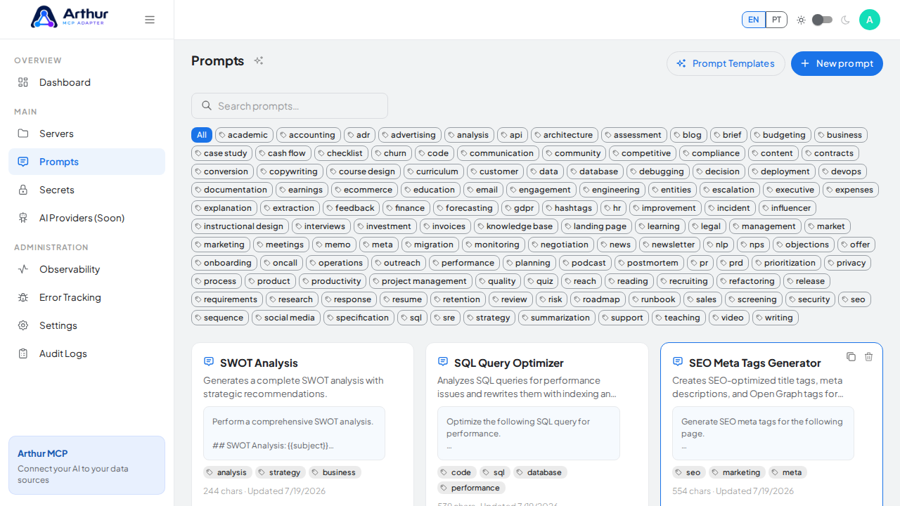
Task: Filter by the debugging tag
Action: pyautogui.click(x=658, y=171)
